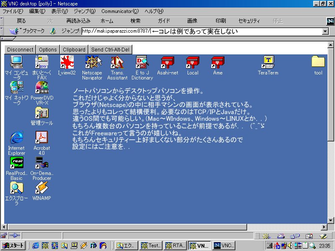Switch to the Test... taskbar window
335x251 pixels.
[x=150, y=246]
